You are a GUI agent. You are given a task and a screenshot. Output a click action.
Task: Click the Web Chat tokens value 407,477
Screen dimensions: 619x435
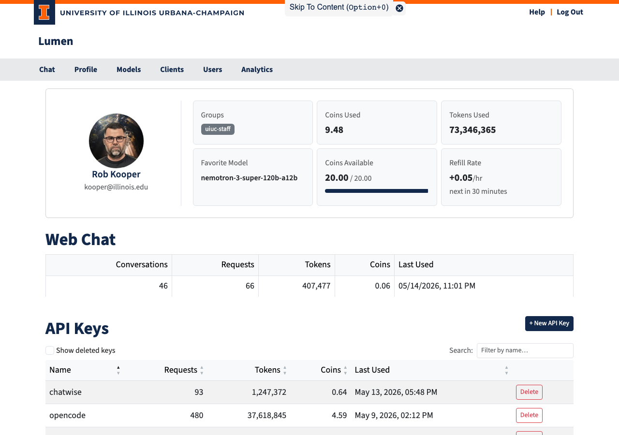pos(316,286)
